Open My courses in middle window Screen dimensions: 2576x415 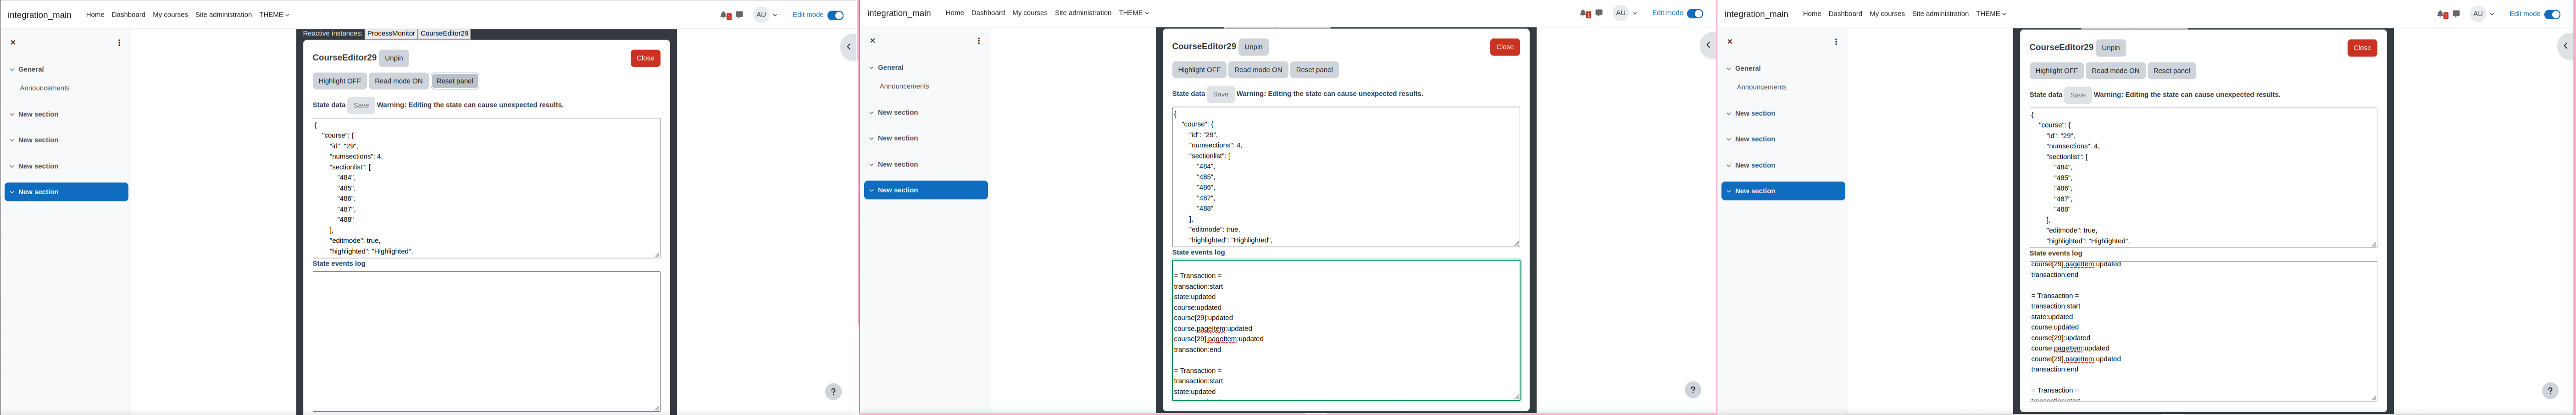[x=1030, y=13]
